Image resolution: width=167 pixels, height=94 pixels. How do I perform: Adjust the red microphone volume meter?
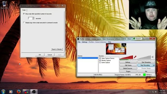pos(126,57)
